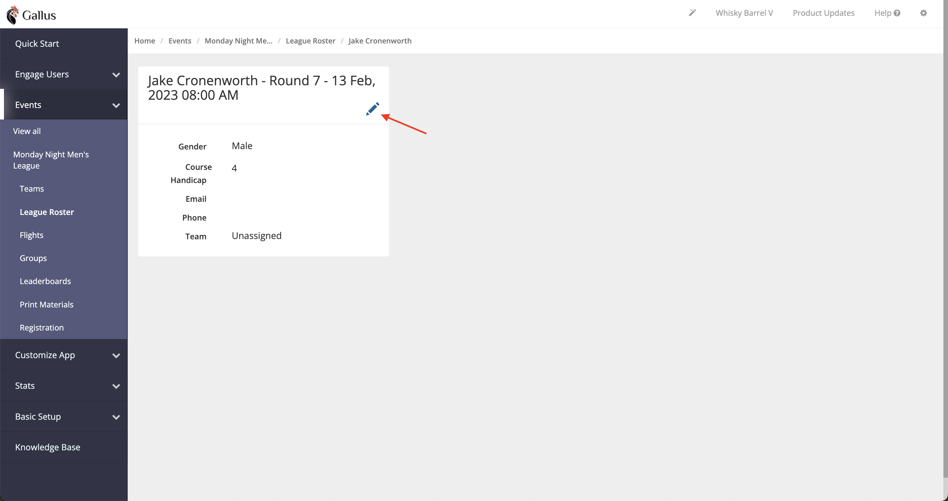
Task: Click the Gallus brand name
Action: pos(39,15)
